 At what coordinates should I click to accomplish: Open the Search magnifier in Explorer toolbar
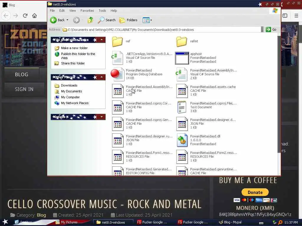tap(101, 20)
